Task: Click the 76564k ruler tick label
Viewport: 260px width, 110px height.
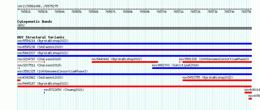Action: click(x=60, y=12)
